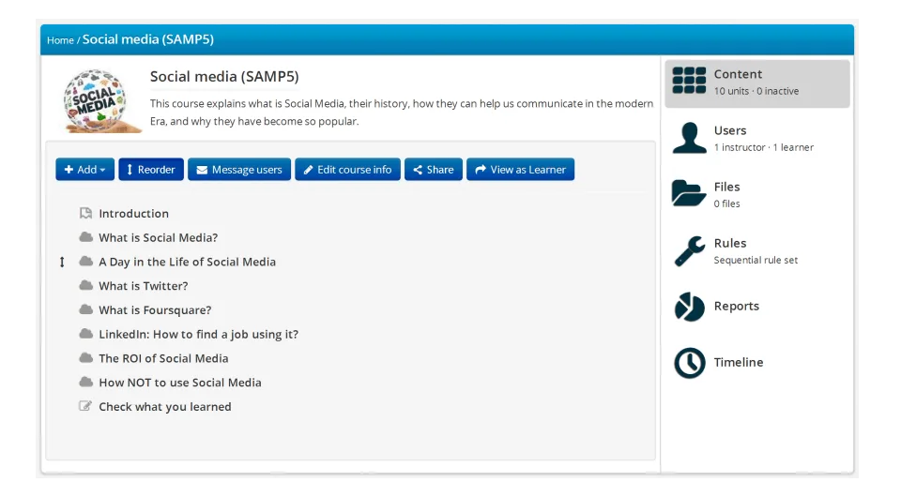The width and height of the screenshot is (901, 497).
Task: Click cloud icon beside What is Social Media?
Action: 85,237
